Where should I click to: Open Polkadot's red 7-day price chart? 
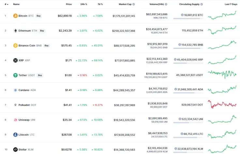tap(222, 105)
